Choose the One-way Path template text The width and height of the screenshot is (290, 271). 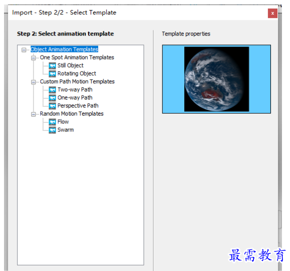click(x=75, y=97)
